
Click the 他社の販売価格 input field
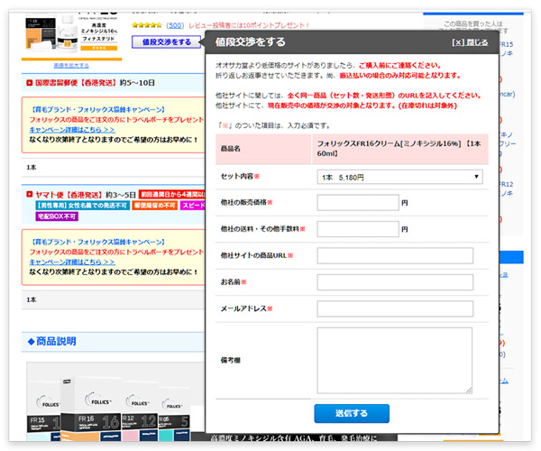[358, 203]
